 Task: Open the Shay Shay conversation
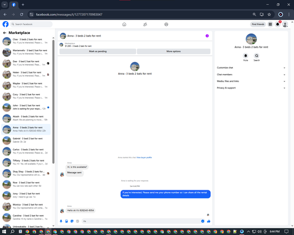click(26, 173)
